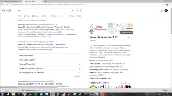Clear the search box with the X icon
This screenshot has height=96, width=172.
[72, 10]
